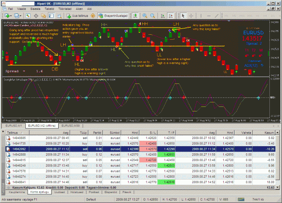Toggle the Strategy Tester icon

(x=59, y=16)
